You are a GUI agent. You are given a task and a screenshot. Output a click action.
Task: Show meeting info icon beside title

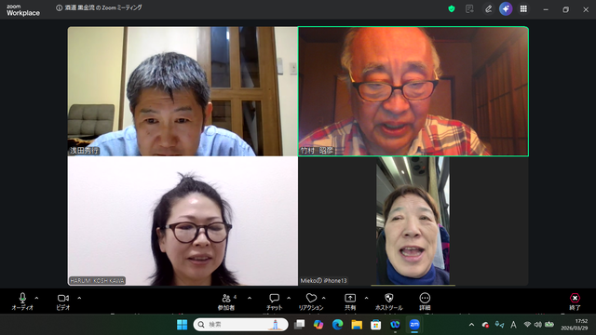click(59, 8)
